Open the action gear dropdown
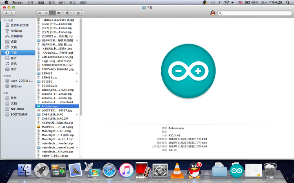294x183 pixels. [x=69, y=13]
